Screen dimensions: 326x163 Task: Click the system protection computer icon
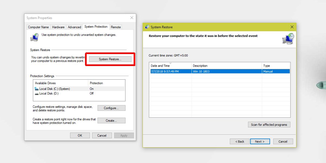[x=35, y=37]
